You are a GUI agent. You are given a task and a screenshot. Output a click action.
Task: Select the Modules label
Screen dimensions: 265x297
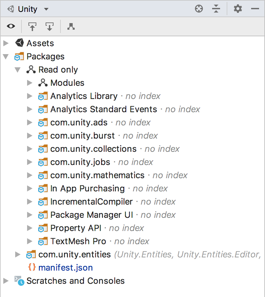pyautogui.click(x=67, y=83)
